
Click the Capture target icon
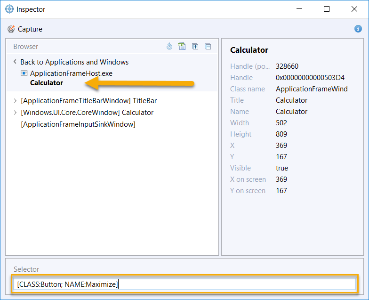point(11,29)
